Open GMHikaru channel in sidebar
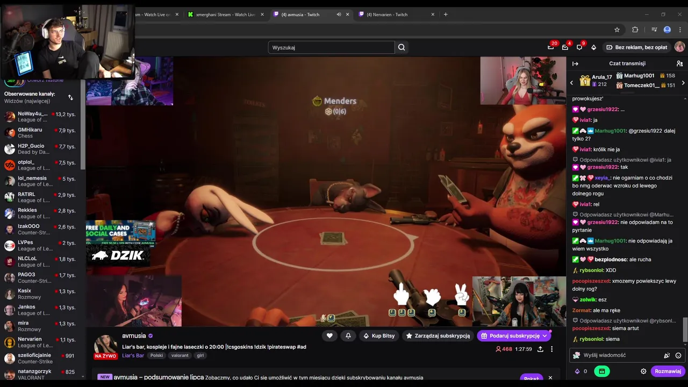This screenshot has width=688, height=387. coord(40,133)
